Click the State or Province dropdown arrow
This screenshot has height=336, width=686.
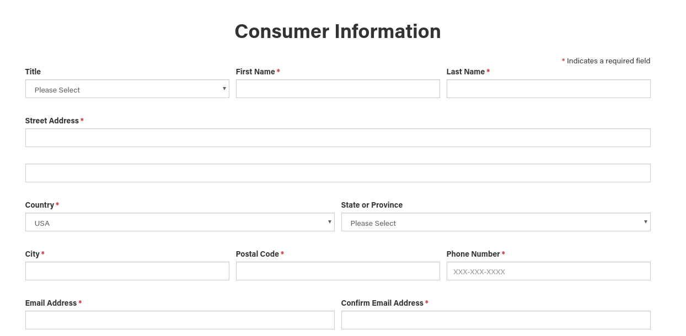coord(646,222)
